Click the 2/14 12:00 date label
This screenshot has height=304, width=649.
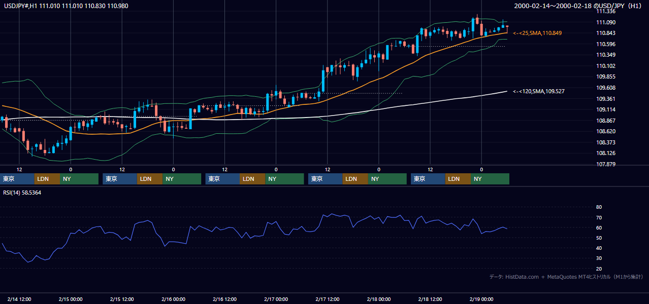pyautogui.click(x=19, y=299)
